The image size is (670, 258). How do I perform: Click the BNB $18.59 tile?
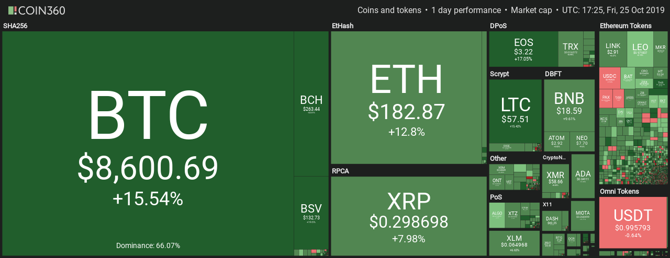click(x=569, y=105)
